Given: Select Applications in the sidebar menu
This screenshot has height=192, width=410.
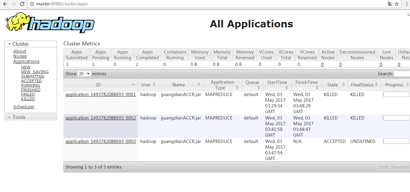Looking at the screenshot, I should pyautogui.click(x=26, y=61).
